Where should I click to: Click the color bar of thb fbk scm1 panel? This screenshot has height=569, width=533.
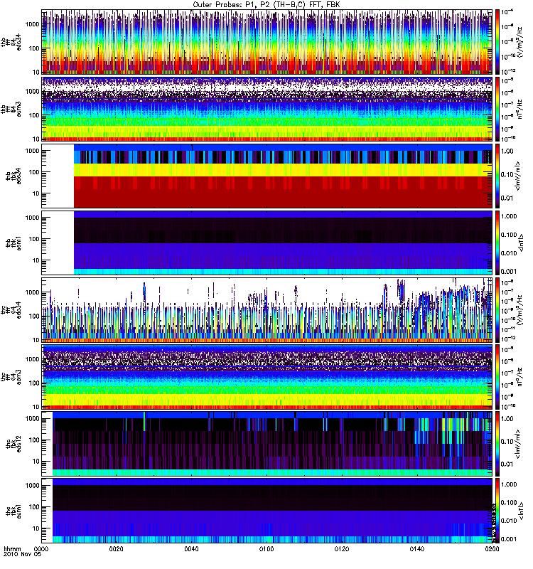(x=497, y=243)
